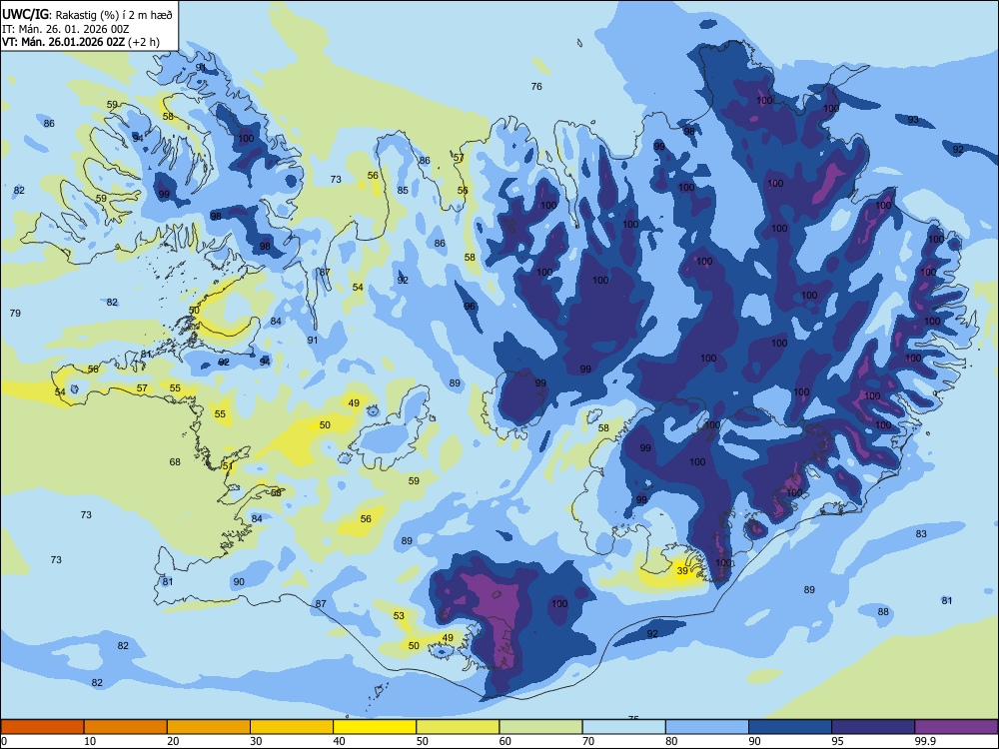999x749 pixels.
Task: Pick the pale green 60–70 legend swatch
Action: click(540, 727)
